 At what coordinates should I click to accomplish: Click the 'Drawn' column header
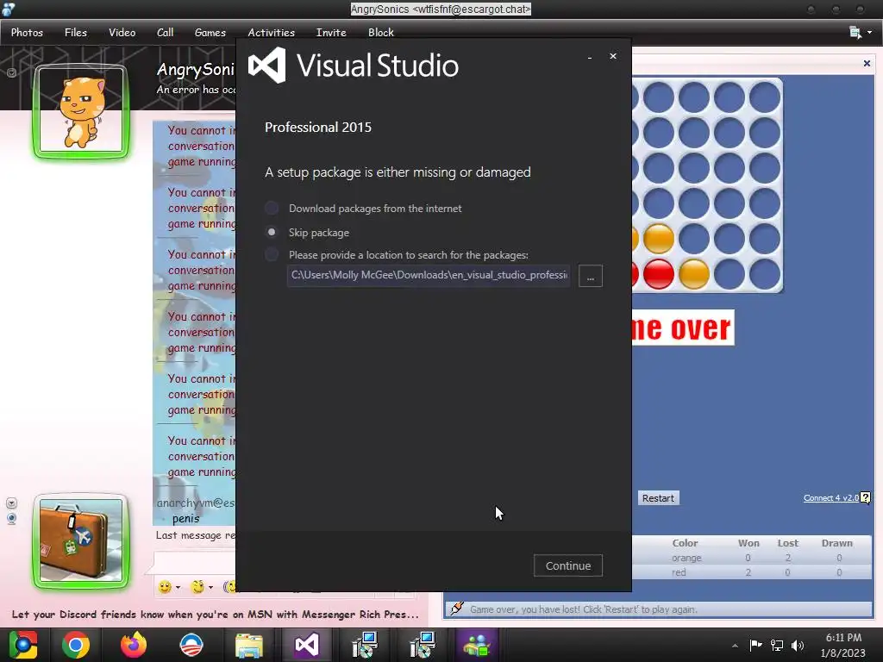click(836, 543)
